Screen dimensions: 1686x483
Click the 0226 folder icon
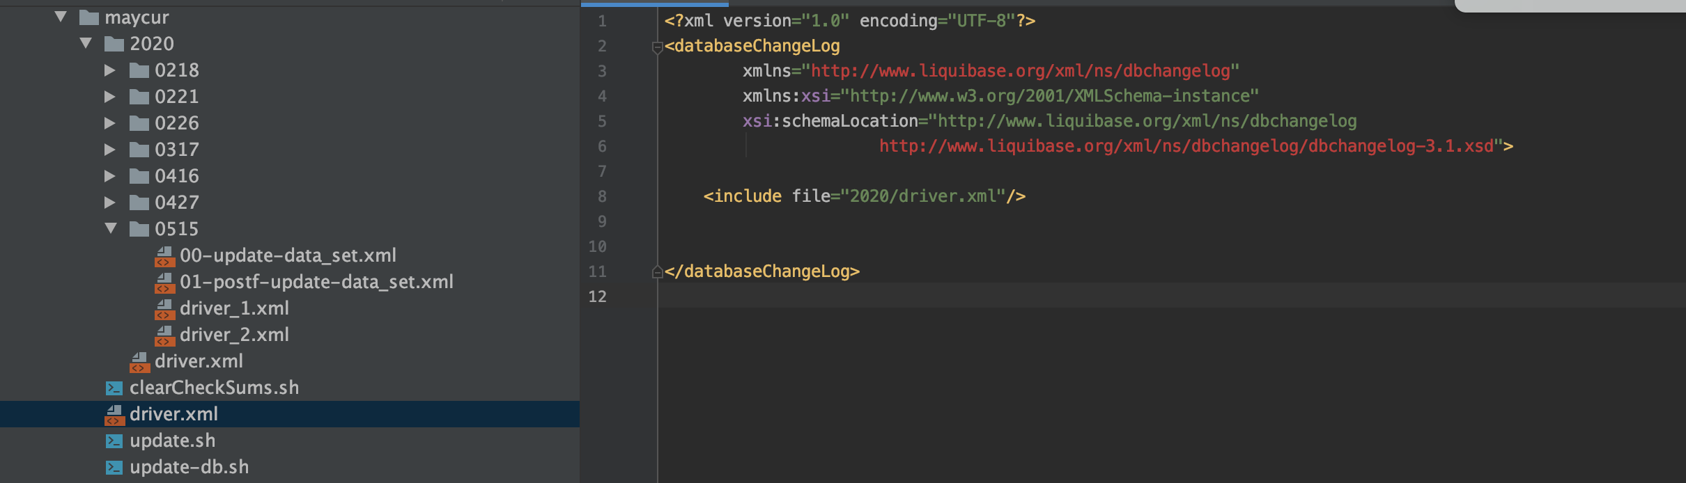[x=139, y=123]
